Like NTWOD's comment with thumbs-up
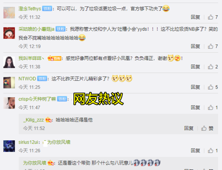 [x=211, y=87]
